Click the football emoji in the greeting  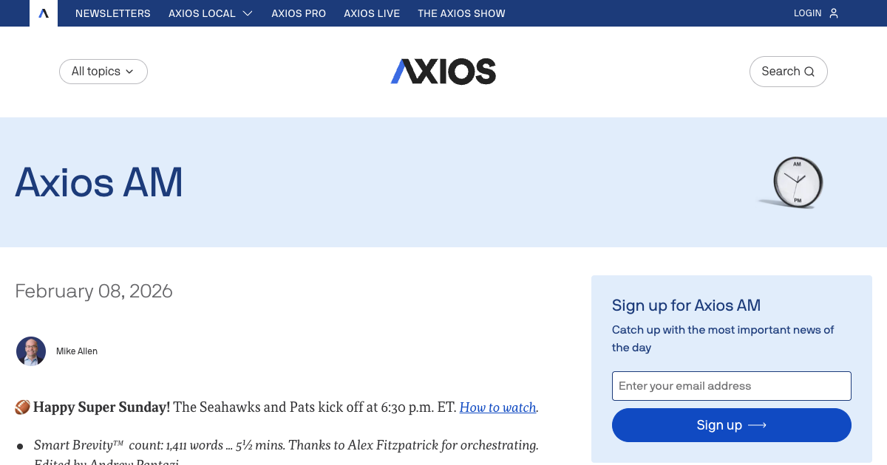pos(21,407)
